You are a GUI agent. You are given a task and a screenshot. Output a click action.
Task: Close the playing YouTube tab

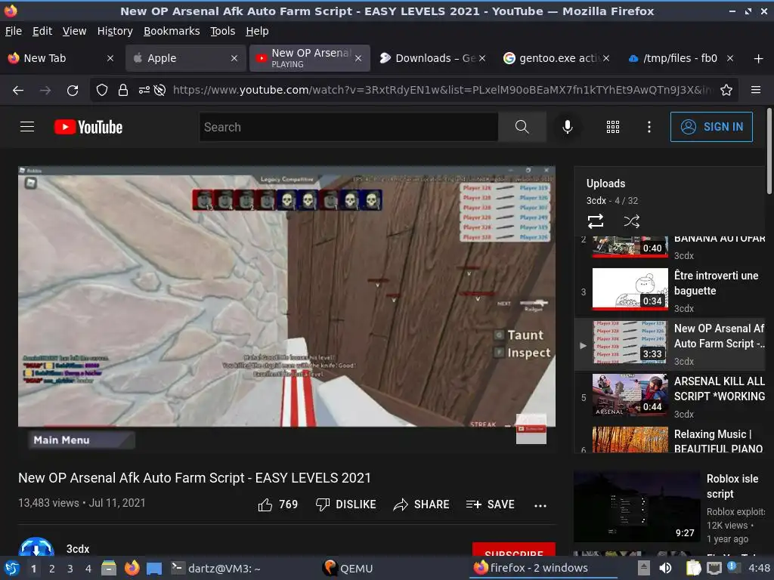pyautogui.click(x=358, y=58)
